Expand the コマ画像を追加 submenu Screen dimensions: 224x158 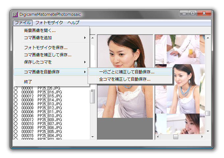coord(54,38)
